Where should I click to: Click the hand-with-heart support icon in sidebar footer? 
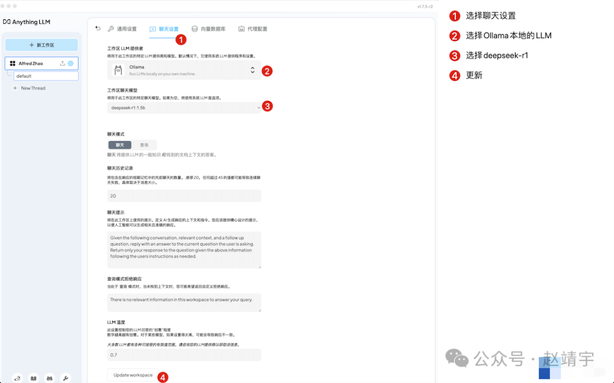[x=18, y=378]
